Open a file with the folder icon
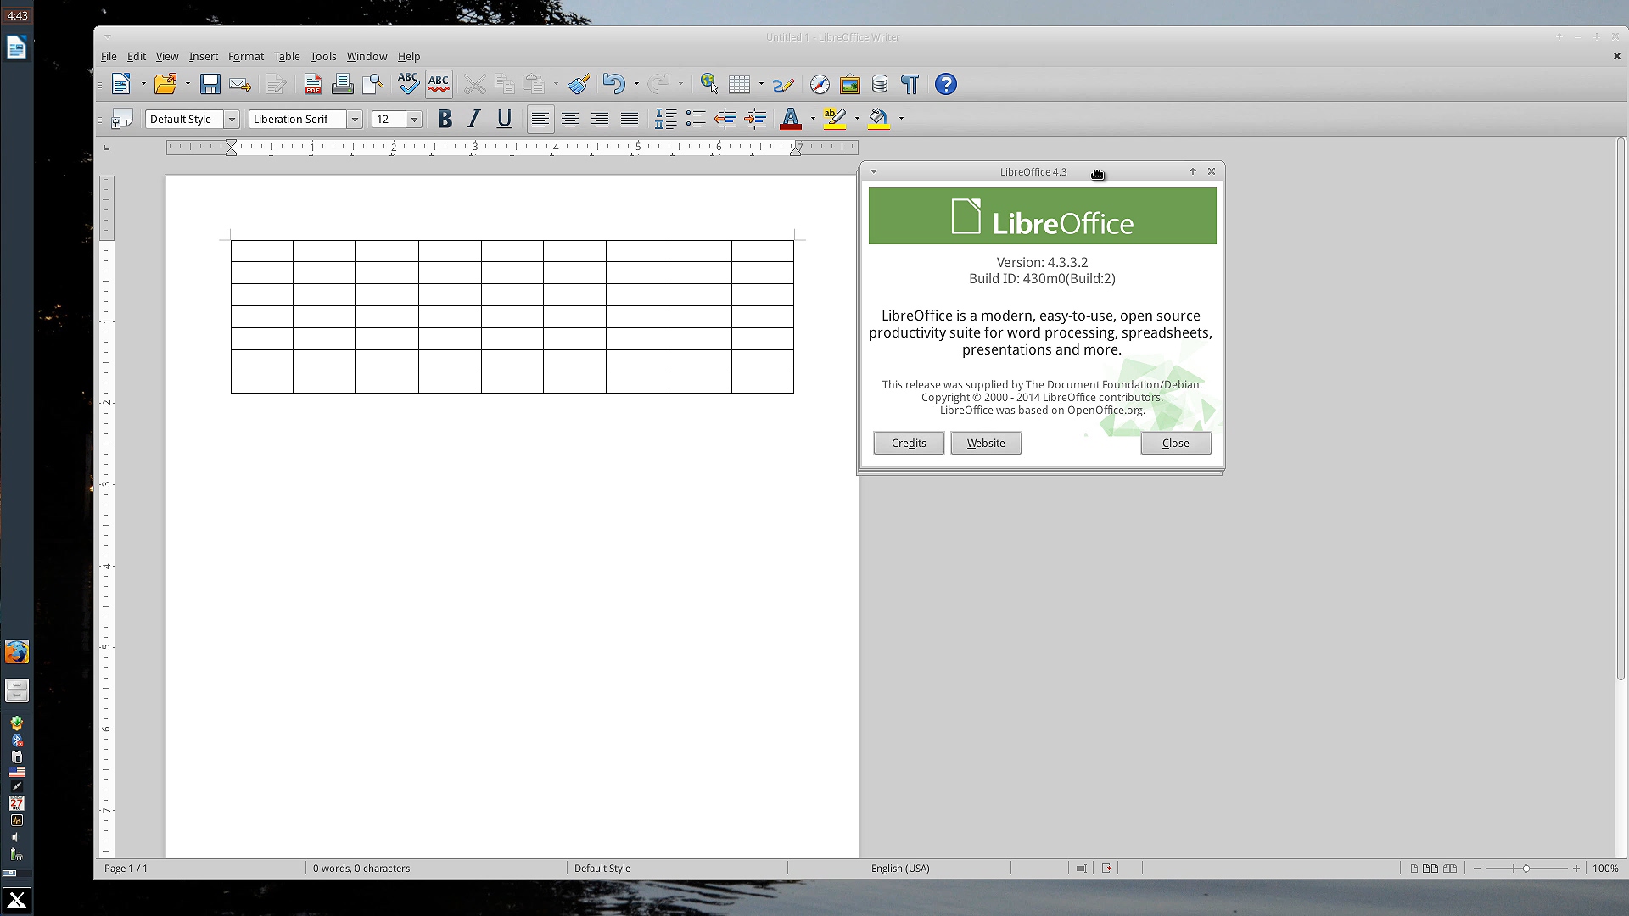1629x916 pixels. click(165, 84)
